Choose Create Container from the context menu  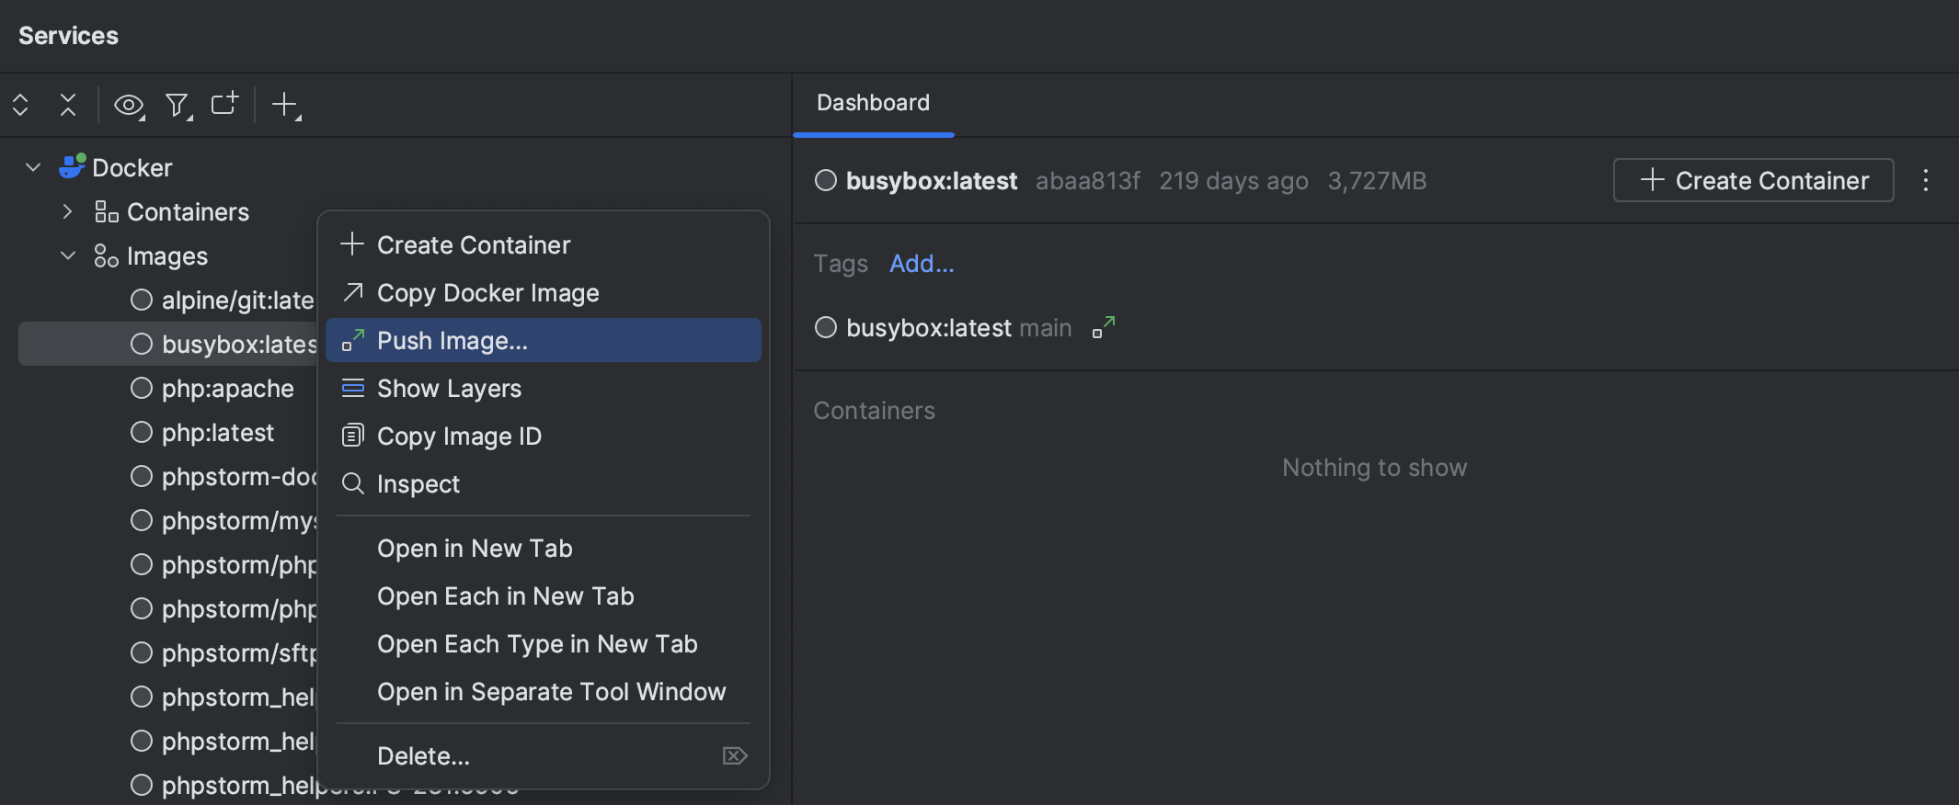point(544,244)
